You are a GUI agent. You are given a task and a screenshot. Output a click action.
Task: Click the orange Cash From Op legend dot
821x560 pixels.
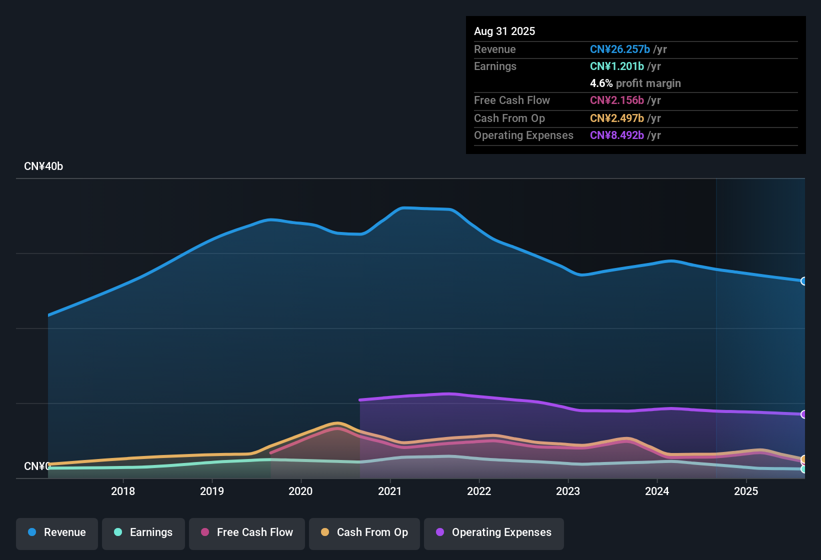tap(325, 532)
